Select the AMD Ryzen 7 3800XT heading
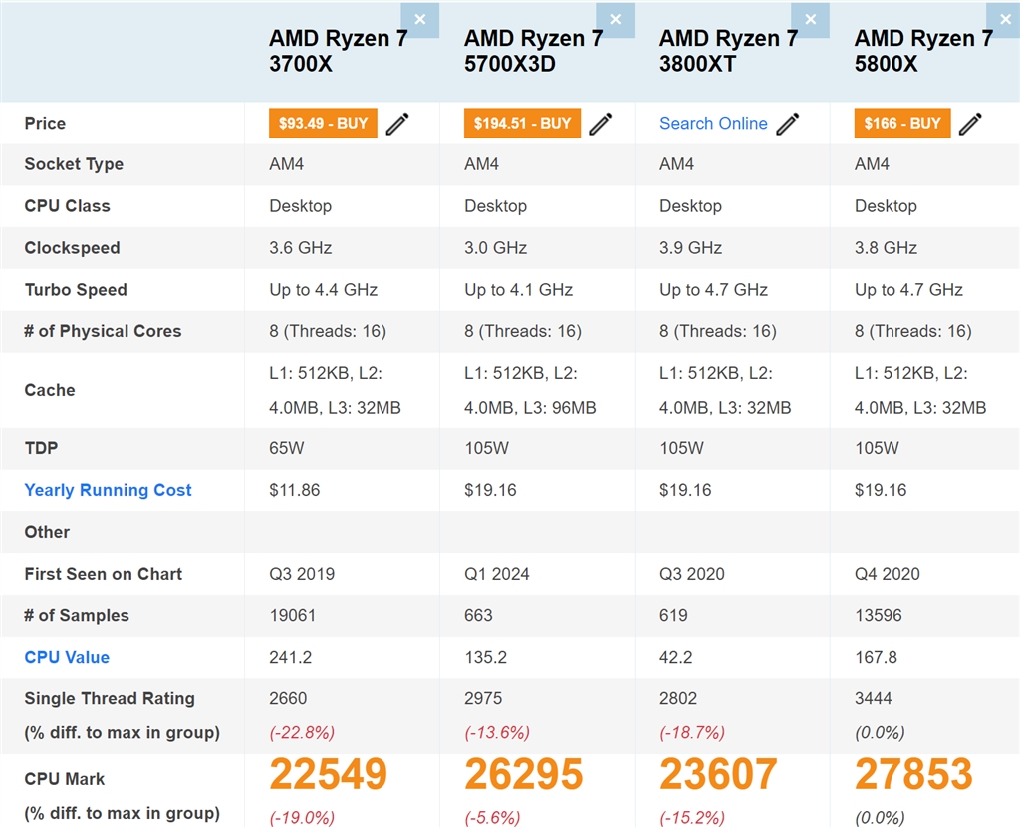 coord(728,51)
